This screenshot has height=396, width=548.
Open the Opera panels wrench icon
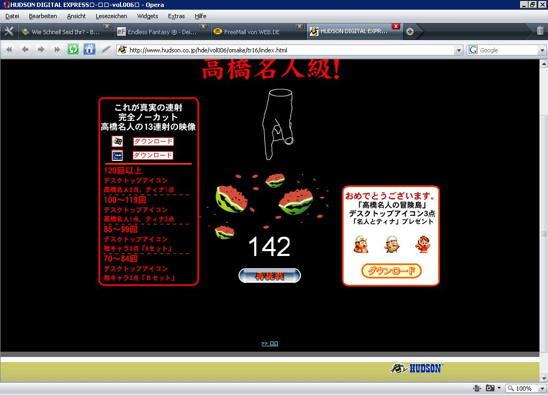click(x=9, y=32)
